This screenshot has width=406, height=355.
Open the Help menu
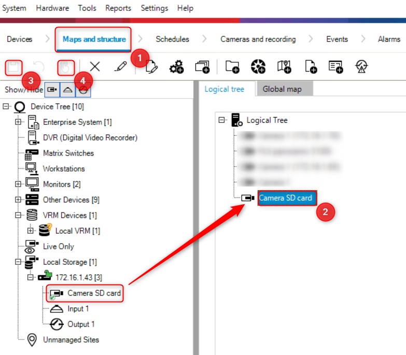click(185, 8)
